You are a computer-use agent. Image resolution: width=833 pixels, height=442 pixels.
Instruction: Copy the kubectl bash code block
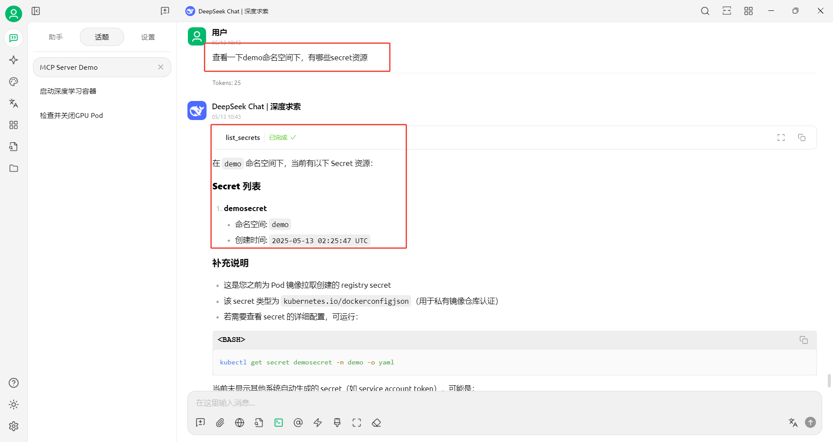[x=803, y=340]
